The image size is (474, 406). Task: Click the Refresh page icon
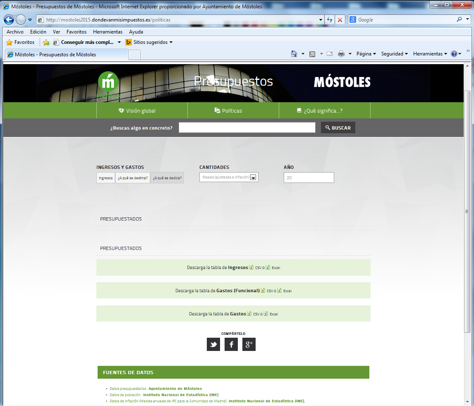point(330,19)
